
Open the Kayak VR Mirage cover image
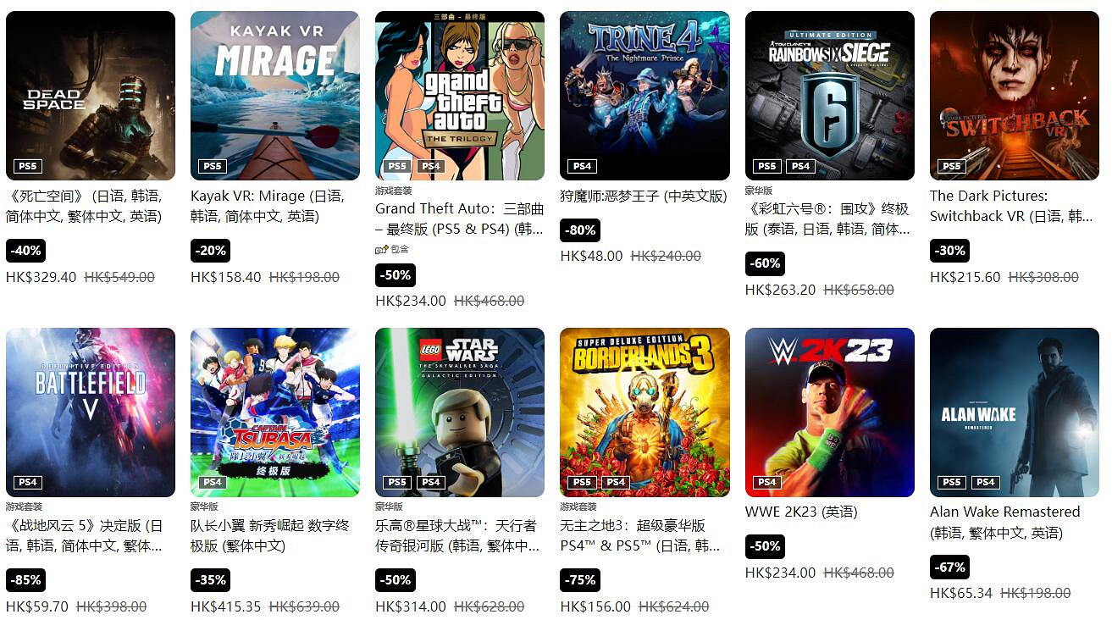[275, 96]
